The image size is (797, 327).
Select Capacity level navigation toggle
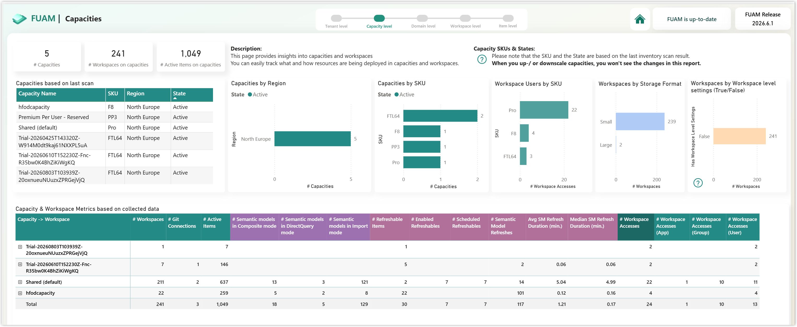pos(379,18)
